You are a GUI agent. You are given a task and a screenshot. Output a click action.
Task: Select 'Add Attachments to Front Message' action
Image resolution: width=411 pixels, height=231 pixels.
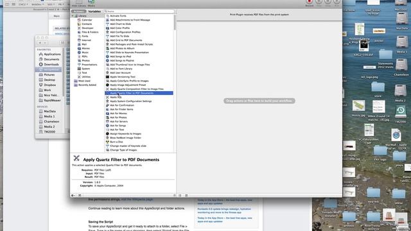[130, 20]
